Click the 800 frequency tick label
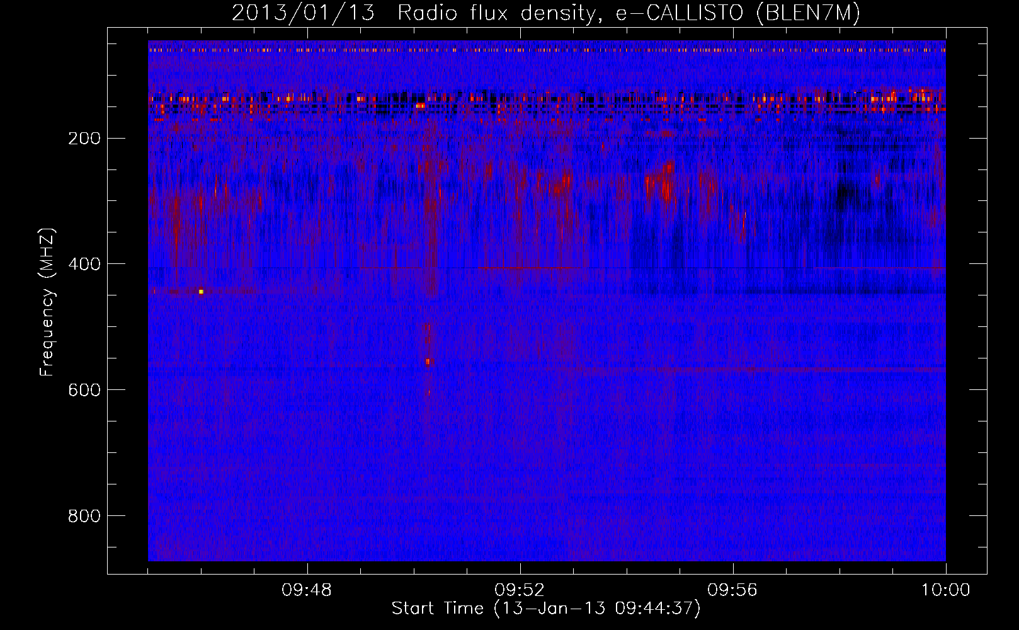 (83, 516)
